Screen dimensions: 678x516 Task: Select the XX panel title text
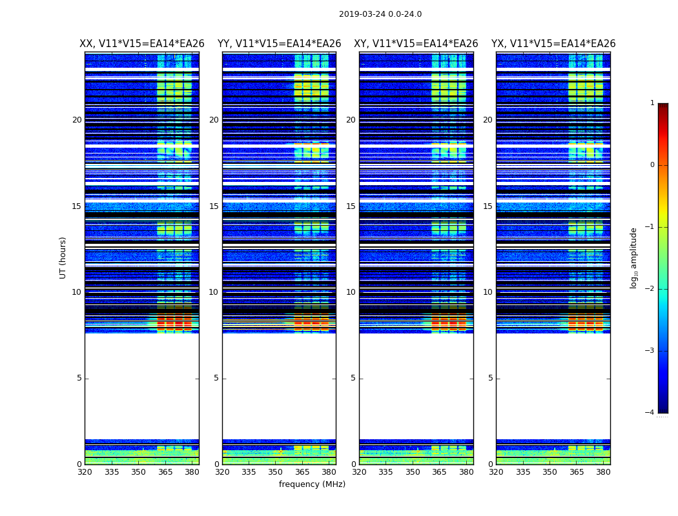tap(141, 44)
